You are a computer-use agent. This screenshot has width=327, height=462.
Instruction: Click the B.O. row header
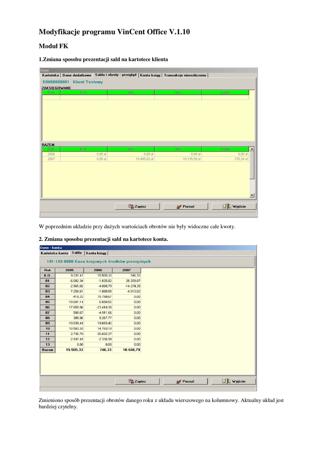tap(47, 276)
